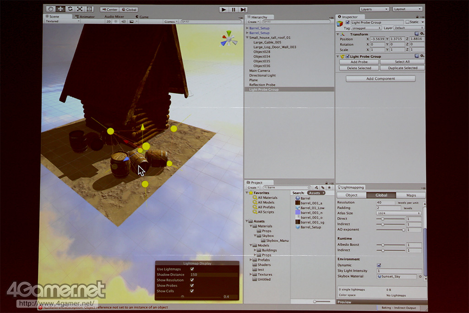Image resolution: width=469 pixels, height=313 pixels.
Task: Select the Hand tool in the toolbar
Action: pos(50,9)
